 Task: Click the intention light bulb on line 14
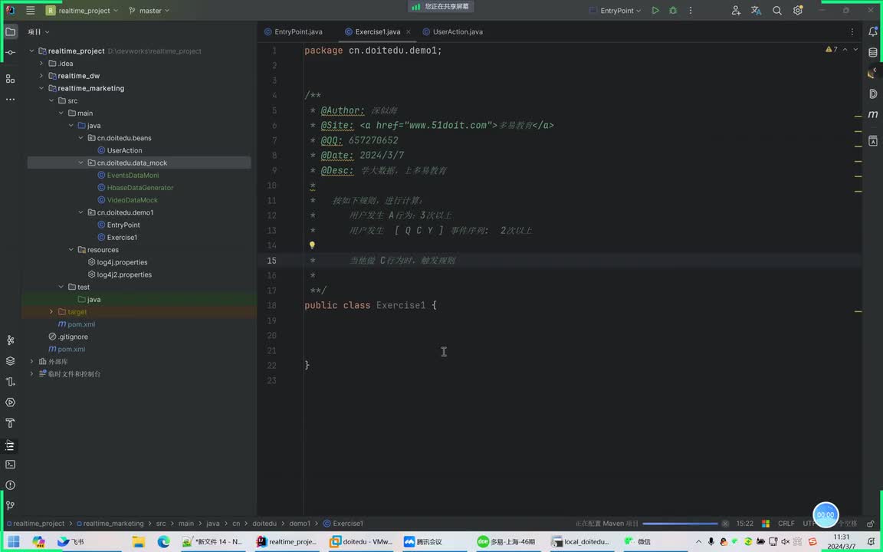click(312, 245)
